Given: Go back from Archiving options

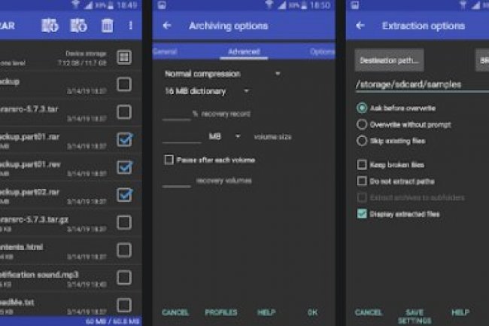Looking at the screenshot, I should pos(167,26).
